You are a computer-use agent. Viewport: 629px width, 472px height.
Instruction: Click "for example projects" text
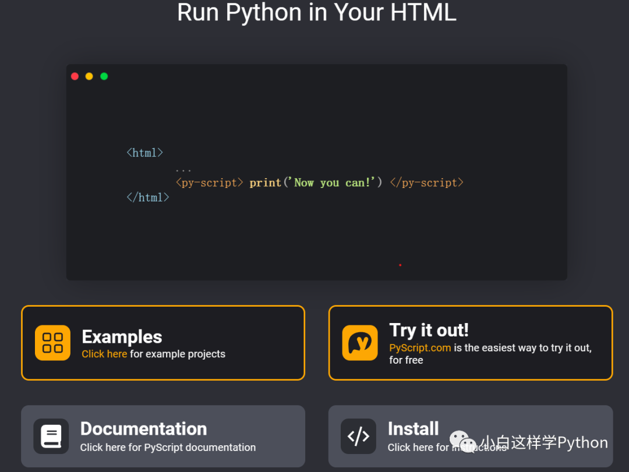pyautogui.click(x=178, y=354)
